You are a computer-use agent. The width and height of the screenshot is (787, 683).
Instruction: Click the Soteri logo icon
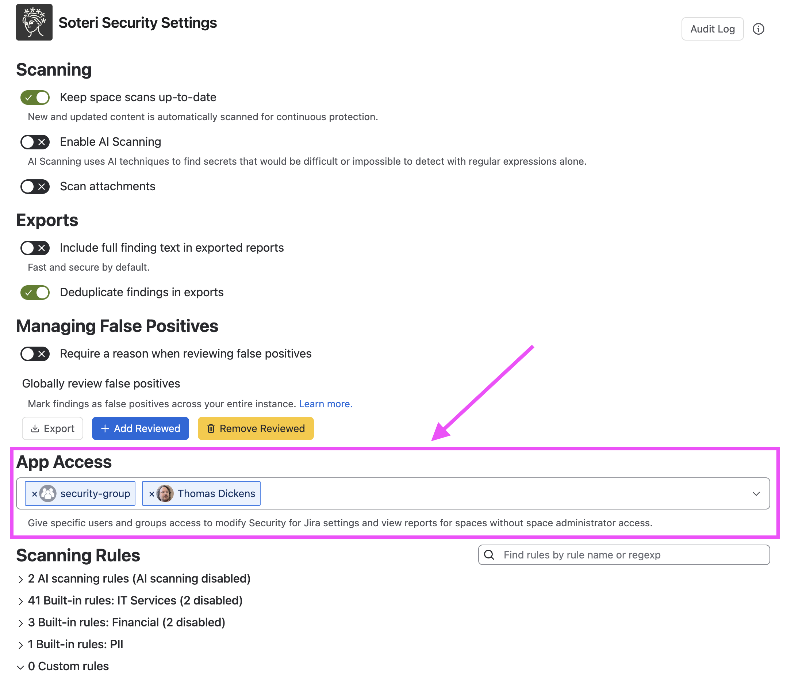click(34, 23)
